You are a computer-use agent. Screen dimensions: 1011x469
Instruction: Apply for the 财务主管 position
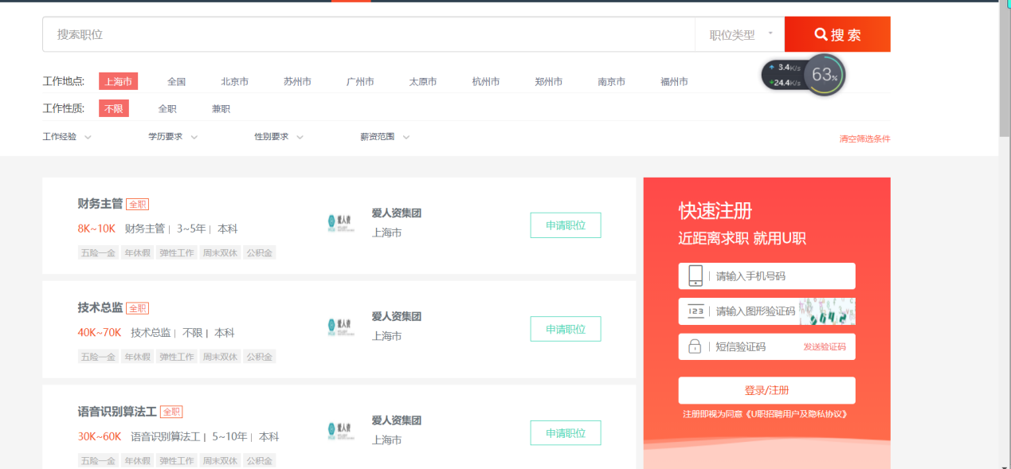[x=565, y=225]
